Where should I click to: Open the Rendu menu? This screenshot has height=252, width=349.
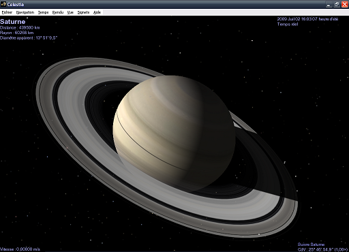click(58, 12)
